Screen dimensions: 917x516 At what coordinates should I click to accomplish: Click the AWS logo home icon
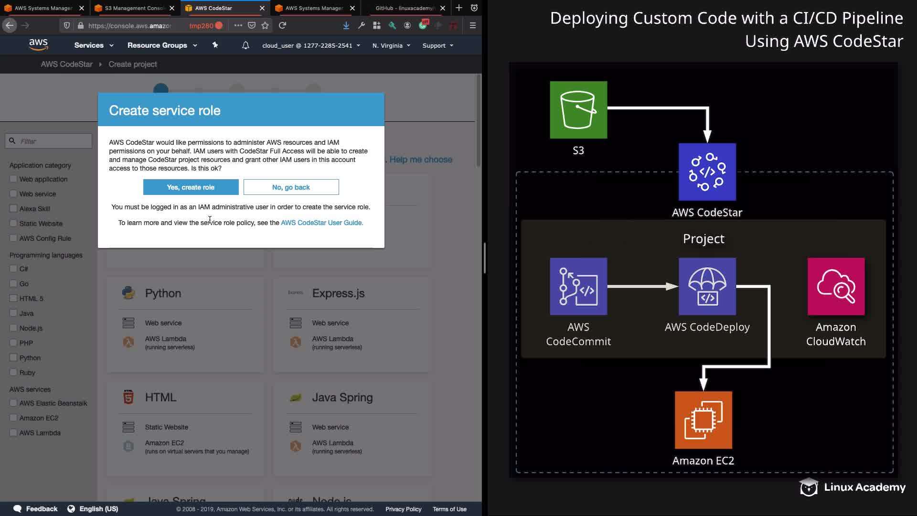coord(38,45)
